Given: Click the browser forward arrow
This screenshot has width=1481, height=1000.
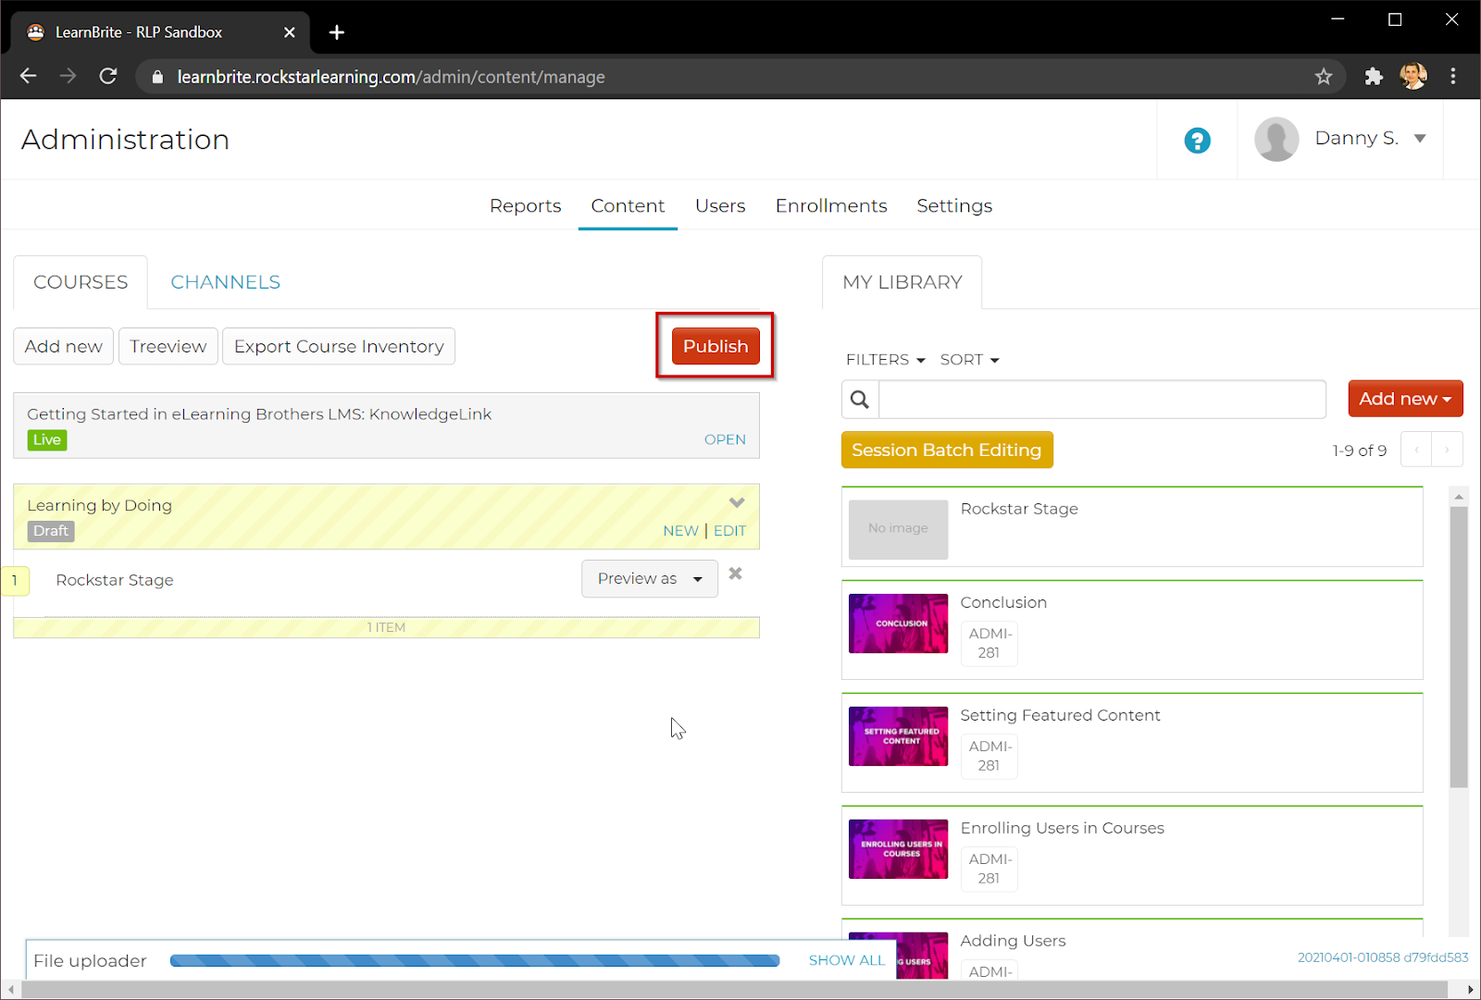Looking at the screenshot, I should 68,76.
